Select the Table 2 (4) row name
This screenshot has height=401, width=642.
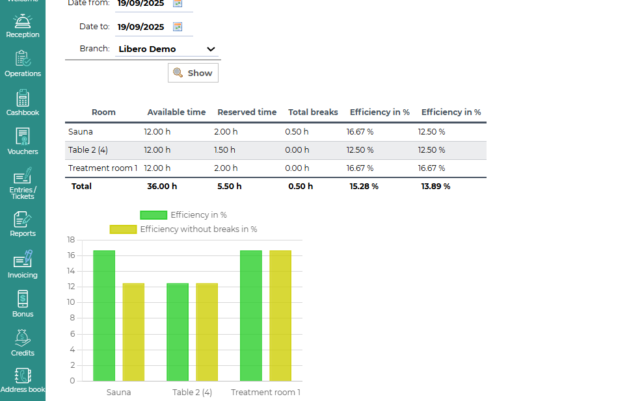coord(88,149)
